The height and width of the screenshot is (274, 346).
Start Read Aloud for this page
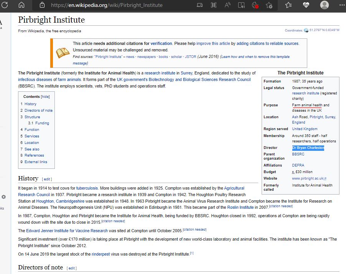click(227, 5)
